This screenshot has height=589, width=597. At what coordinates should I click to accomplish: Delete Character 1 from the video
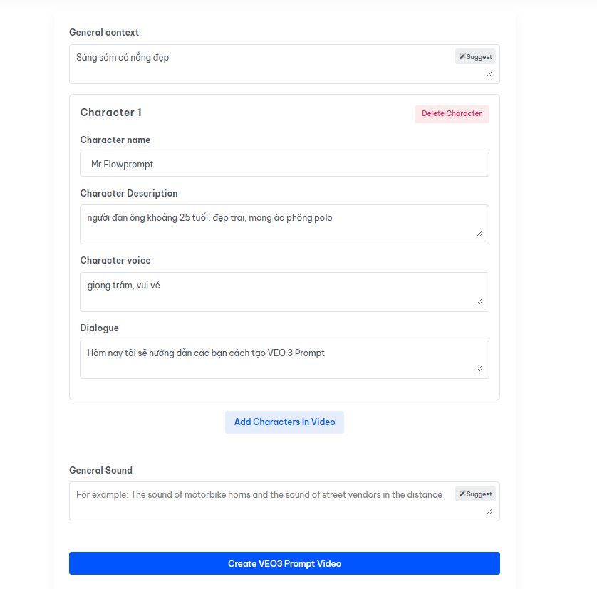click(x=452, y=114)
